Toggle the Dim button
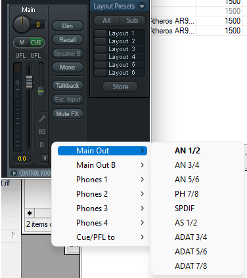Screen dimensions: 247x278 click(x=68, y=26)
